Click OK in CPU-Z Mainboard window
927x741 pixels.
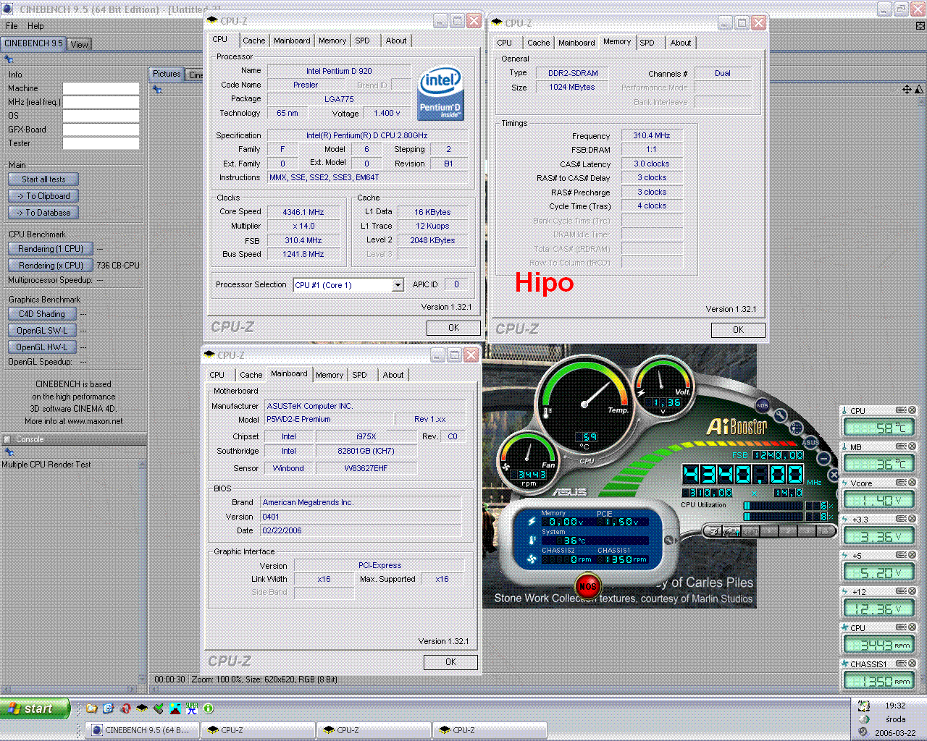click(x=450, y=662)
